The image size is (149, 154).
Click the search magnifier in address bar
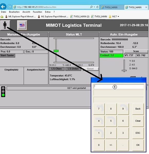point(91,7)
